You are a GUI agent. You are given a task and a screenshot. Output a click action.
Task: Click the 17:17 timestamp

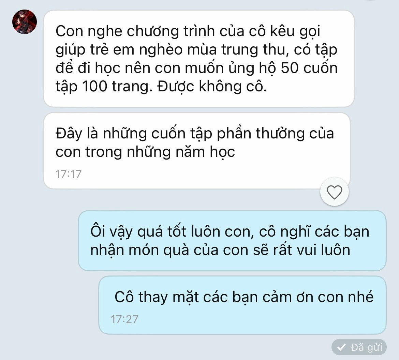click(x=69, y=174)
